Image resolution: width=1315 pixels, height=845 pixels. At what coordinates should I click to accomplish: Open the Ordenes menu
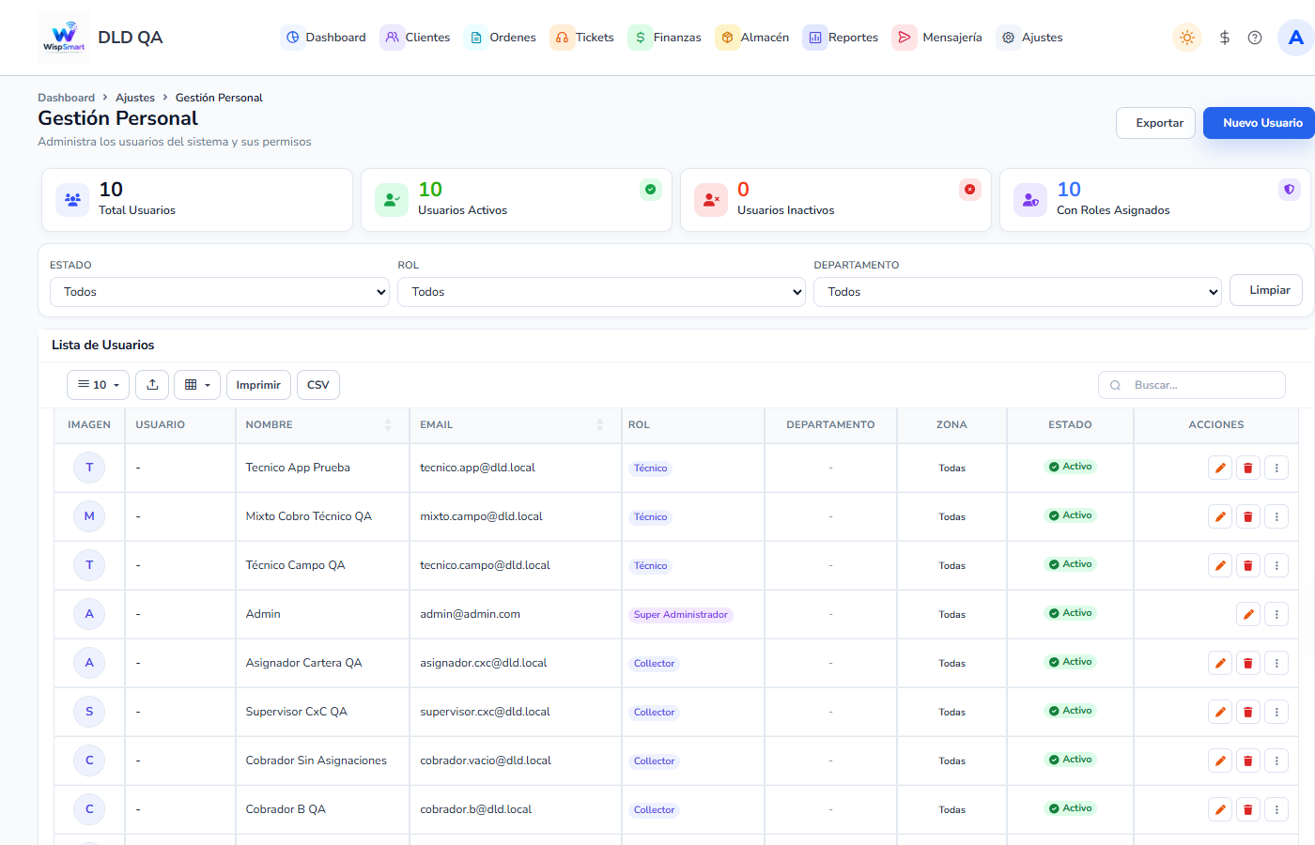(502, 38)
